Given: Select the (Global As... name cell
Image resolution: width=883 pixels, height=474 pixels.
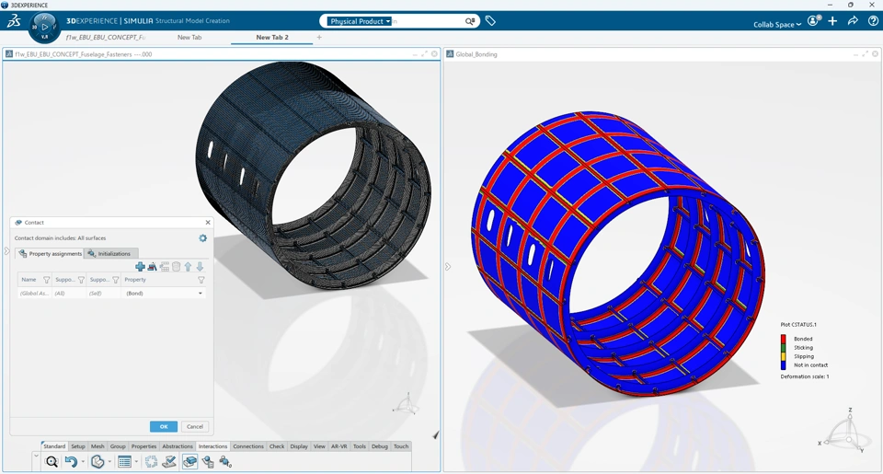Looking at the screenshot, I should [x=34, y=294].
